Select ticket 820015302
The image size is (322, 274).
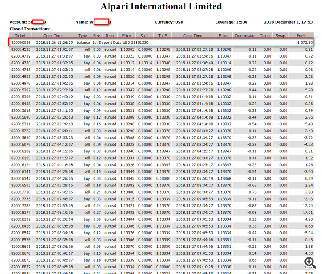coord(21,90)
